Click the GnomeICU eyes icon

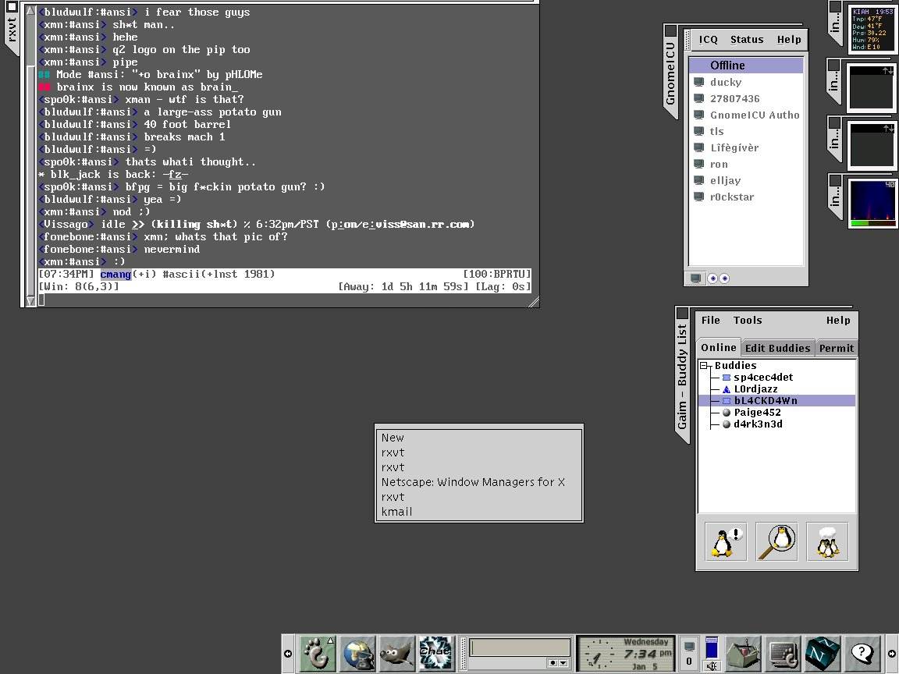[719, 278]
